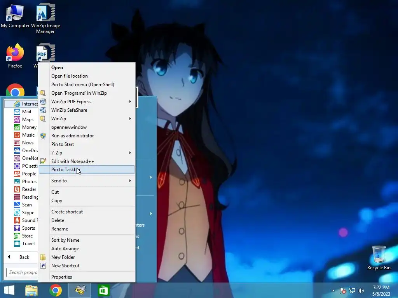Click the Action Center flag tray icon
Screen dimensions: 398x298
pos(343,291)
